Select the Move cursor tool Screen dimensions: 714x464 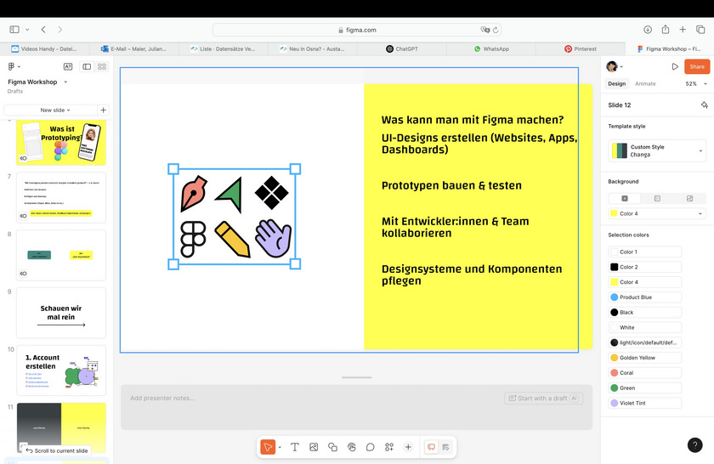268,447
